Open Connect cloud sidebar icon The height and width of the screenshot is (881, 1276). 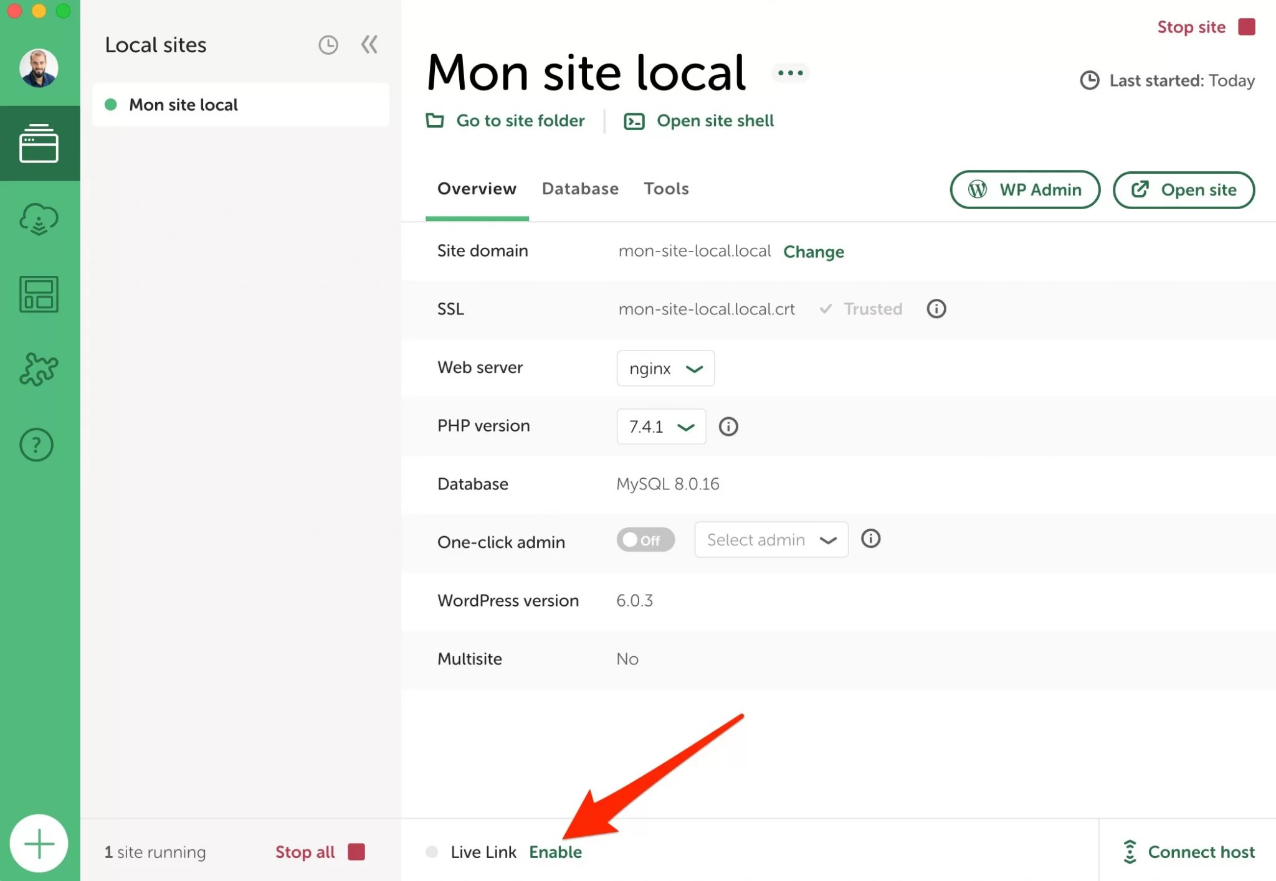[x=39, y=219]
